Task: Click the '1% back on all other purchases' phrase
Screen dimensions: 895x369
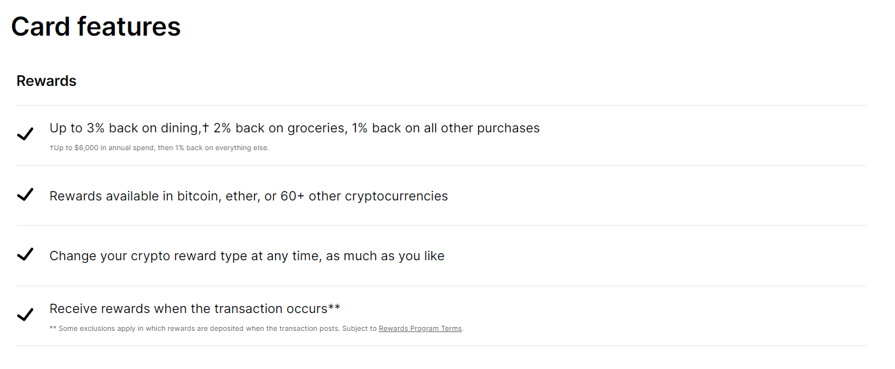Action: pyautogui.click(x=445, y=129)
